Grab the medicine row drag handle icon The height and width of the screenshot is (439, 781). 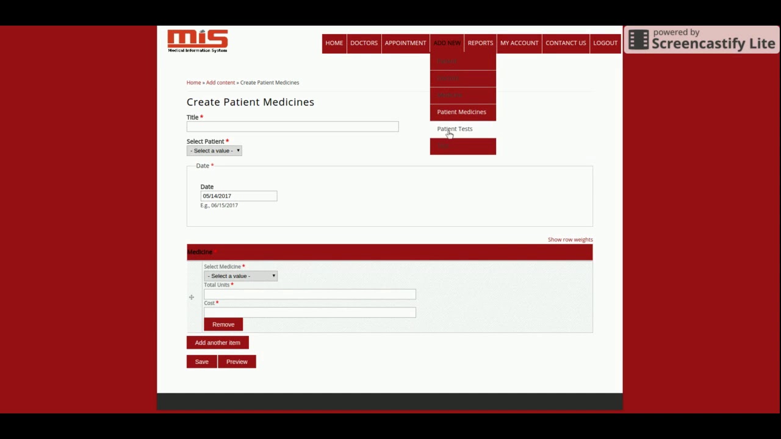click(x=192, y=298)
